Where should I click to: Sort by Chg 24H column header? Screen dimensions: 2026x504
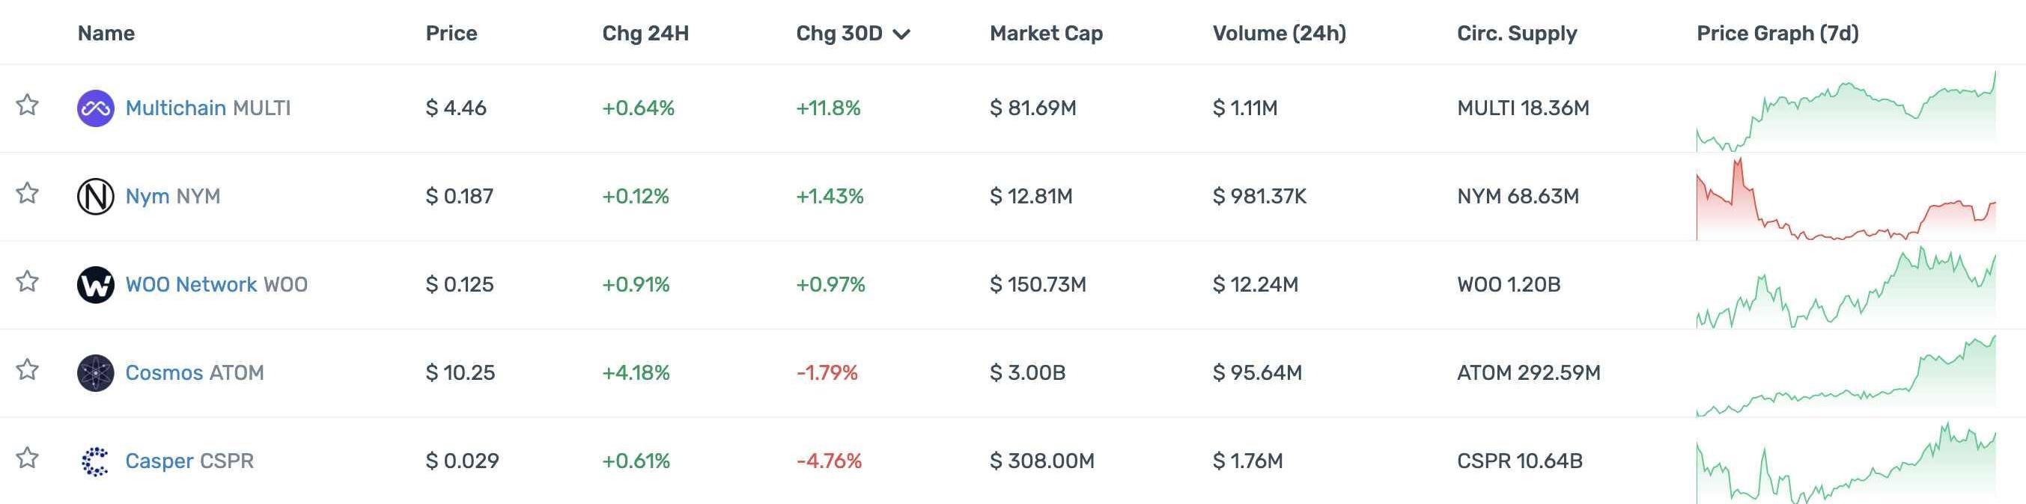[645, 33]
